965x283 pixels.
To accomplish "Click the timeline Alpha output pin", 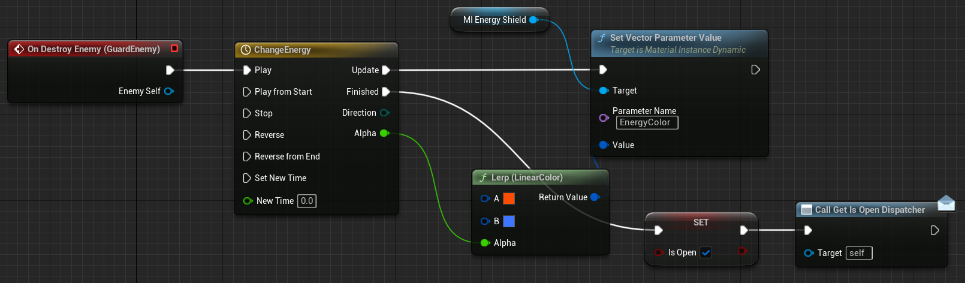I will coord(385,133).
